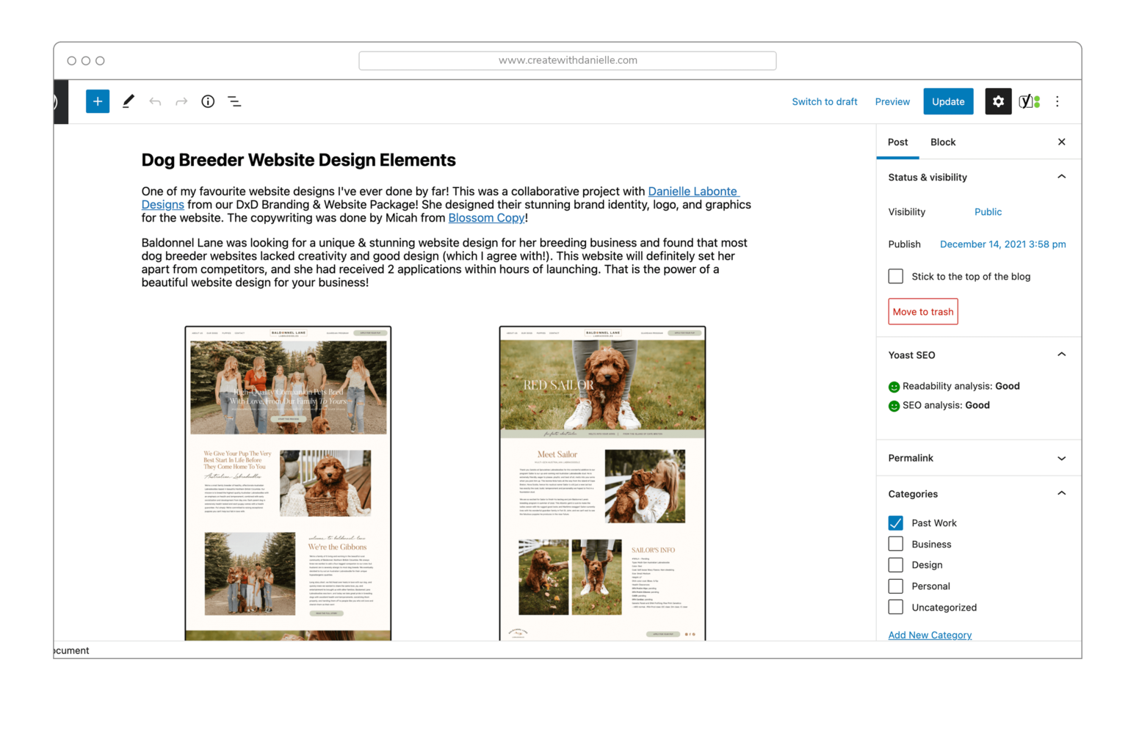Viewport: 1128px width, 739px height.
Task: Collapse the Categories section
Action: pos(1061,493)
